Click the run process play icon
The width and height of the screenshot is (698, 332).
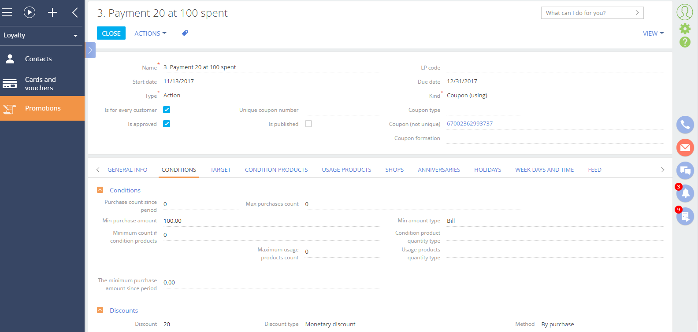(30, 12)
